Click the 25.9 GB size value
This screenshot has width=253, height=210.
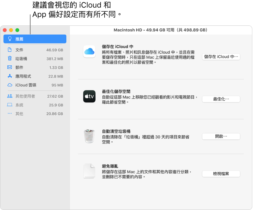click(56, 105)
